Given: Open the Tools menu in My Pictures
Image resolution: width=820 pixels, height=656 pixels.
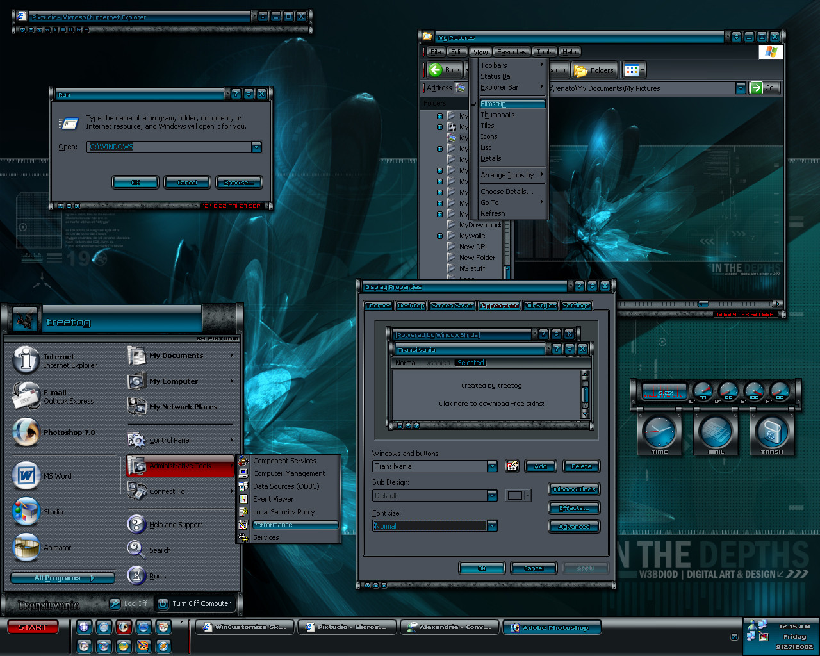Looking at the screenshot, I should pos(545,52).
